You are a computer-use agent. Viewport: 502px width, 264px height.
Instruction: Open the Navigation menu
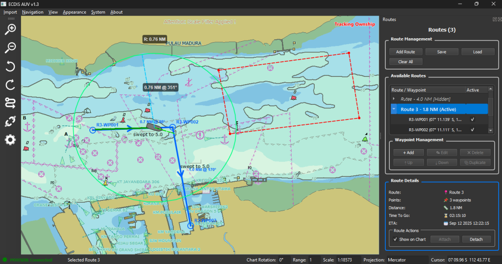coord(32,12)
